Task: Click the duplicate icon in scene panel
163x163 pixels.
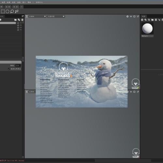Action: click(19, 20)
